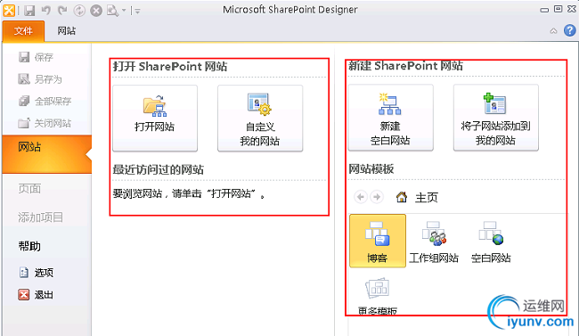Viewport: 579px width, 336px height.
Task: Open the Preview in Browser icon
Action: tap(112, 11)
